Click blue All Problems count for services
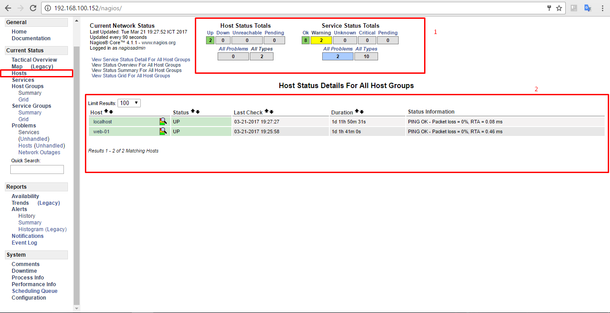The width and height of the screenshot is (610, 313). pos(338,56)
